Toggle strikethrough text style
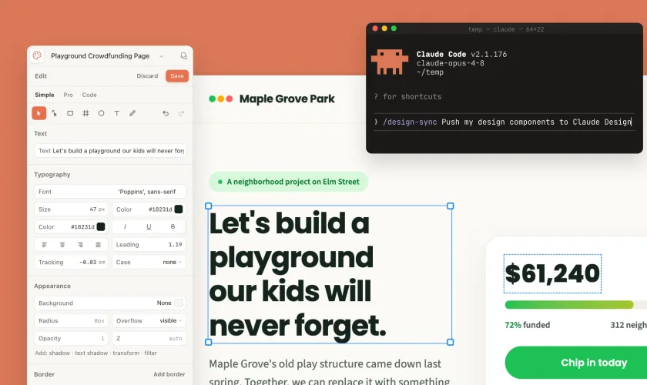The height and width of the screenshot is (385, 647). (173, 226)
